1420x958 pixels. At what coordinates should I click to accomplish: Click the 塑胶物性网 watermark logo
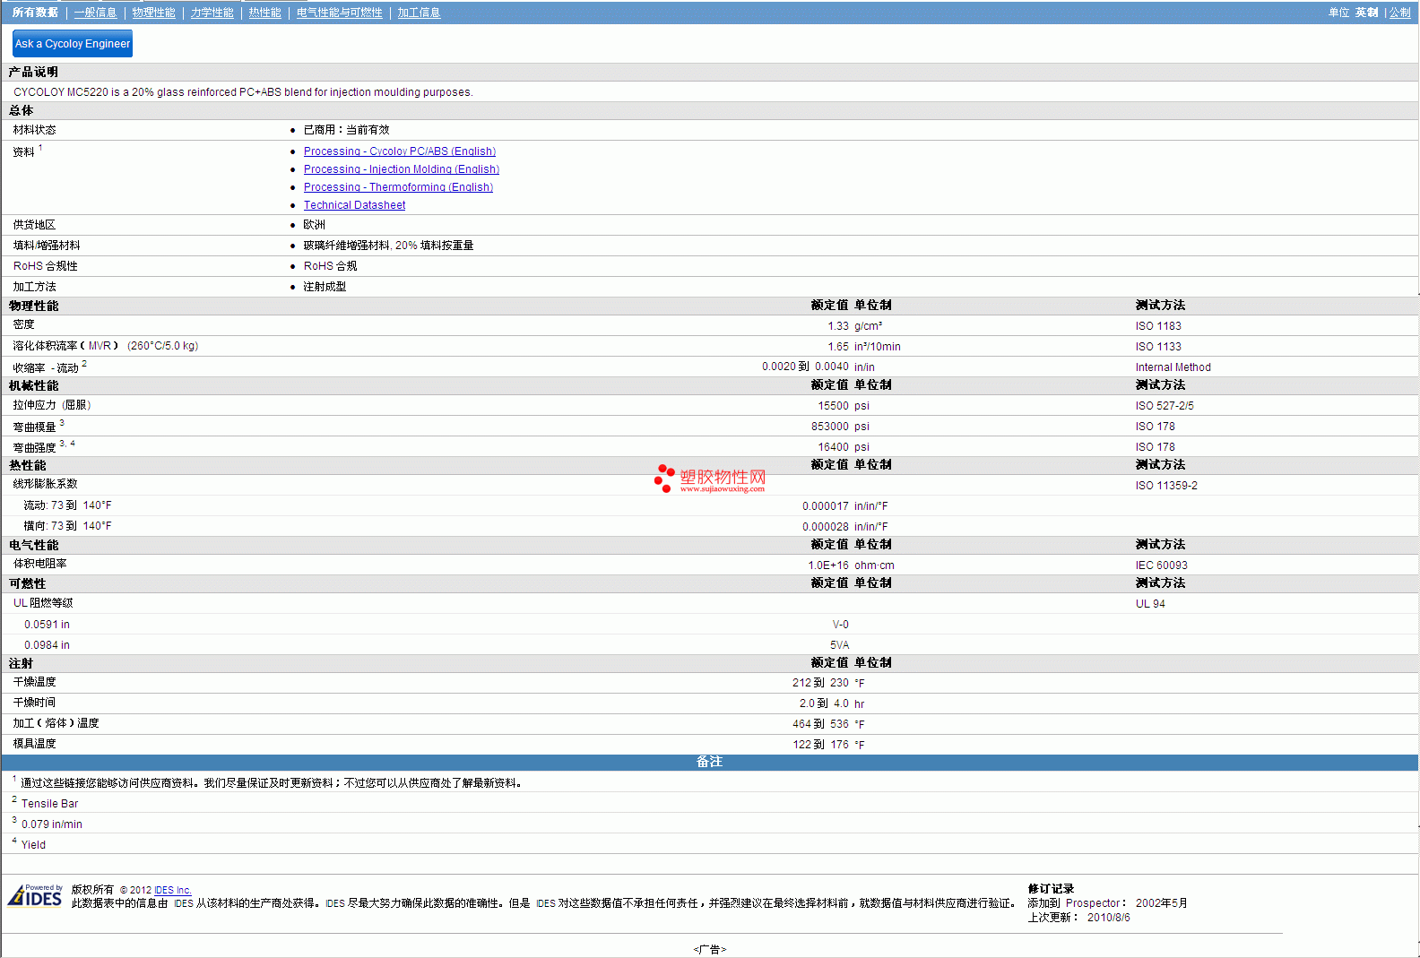[710, 479]
